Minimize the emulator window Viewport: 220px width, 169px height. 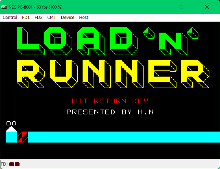pyautogui.click(x=157, y=7)
